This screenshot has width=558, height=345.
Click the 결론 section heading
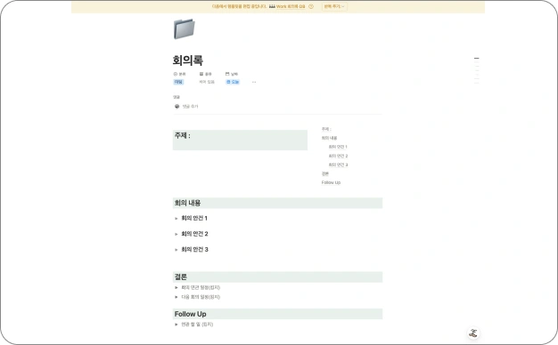point(277,277)
